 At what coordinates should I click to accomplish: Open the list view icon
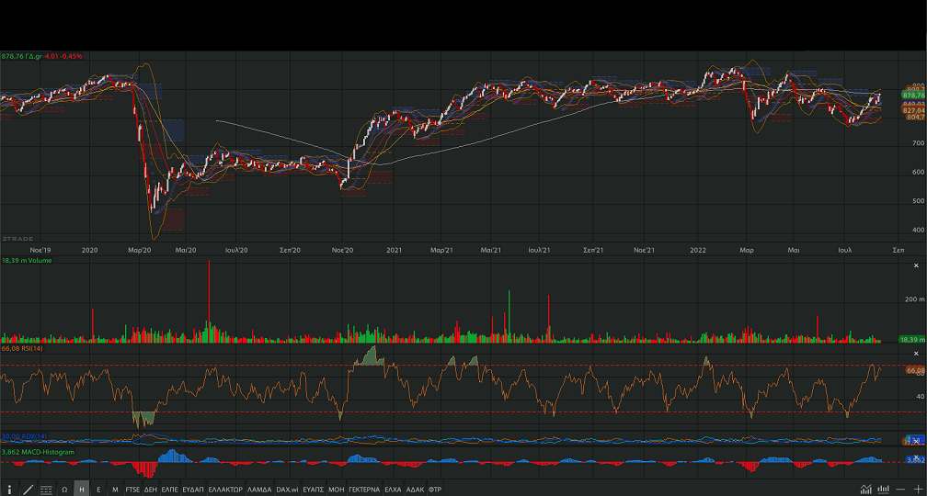[46, 490]
